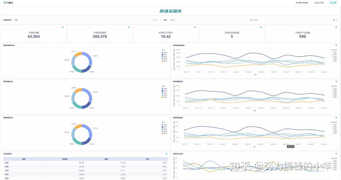Open the 月 granularity dropdown
The height and width of the screenshot is (180, 341).
[334, 20]
